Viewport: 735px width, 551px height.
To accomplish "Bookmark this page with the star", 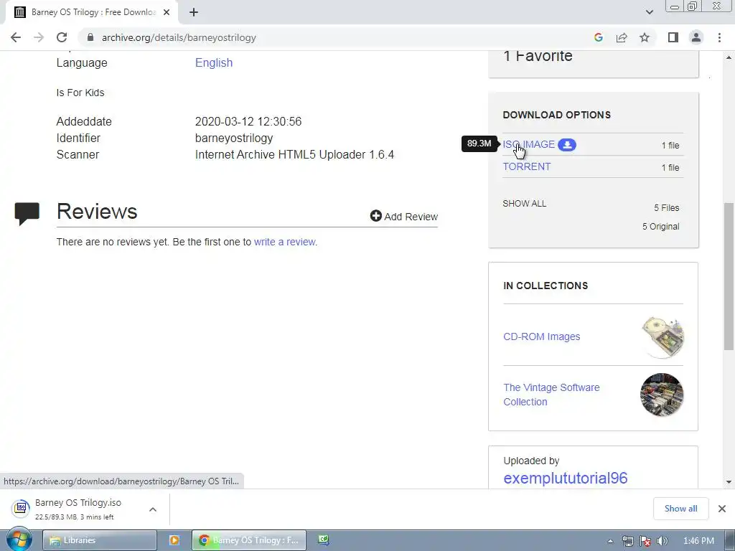I will pos(645,37).
